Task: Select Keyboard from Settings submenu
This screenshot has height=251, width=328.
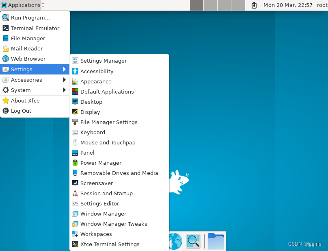Action: (93, 132)
